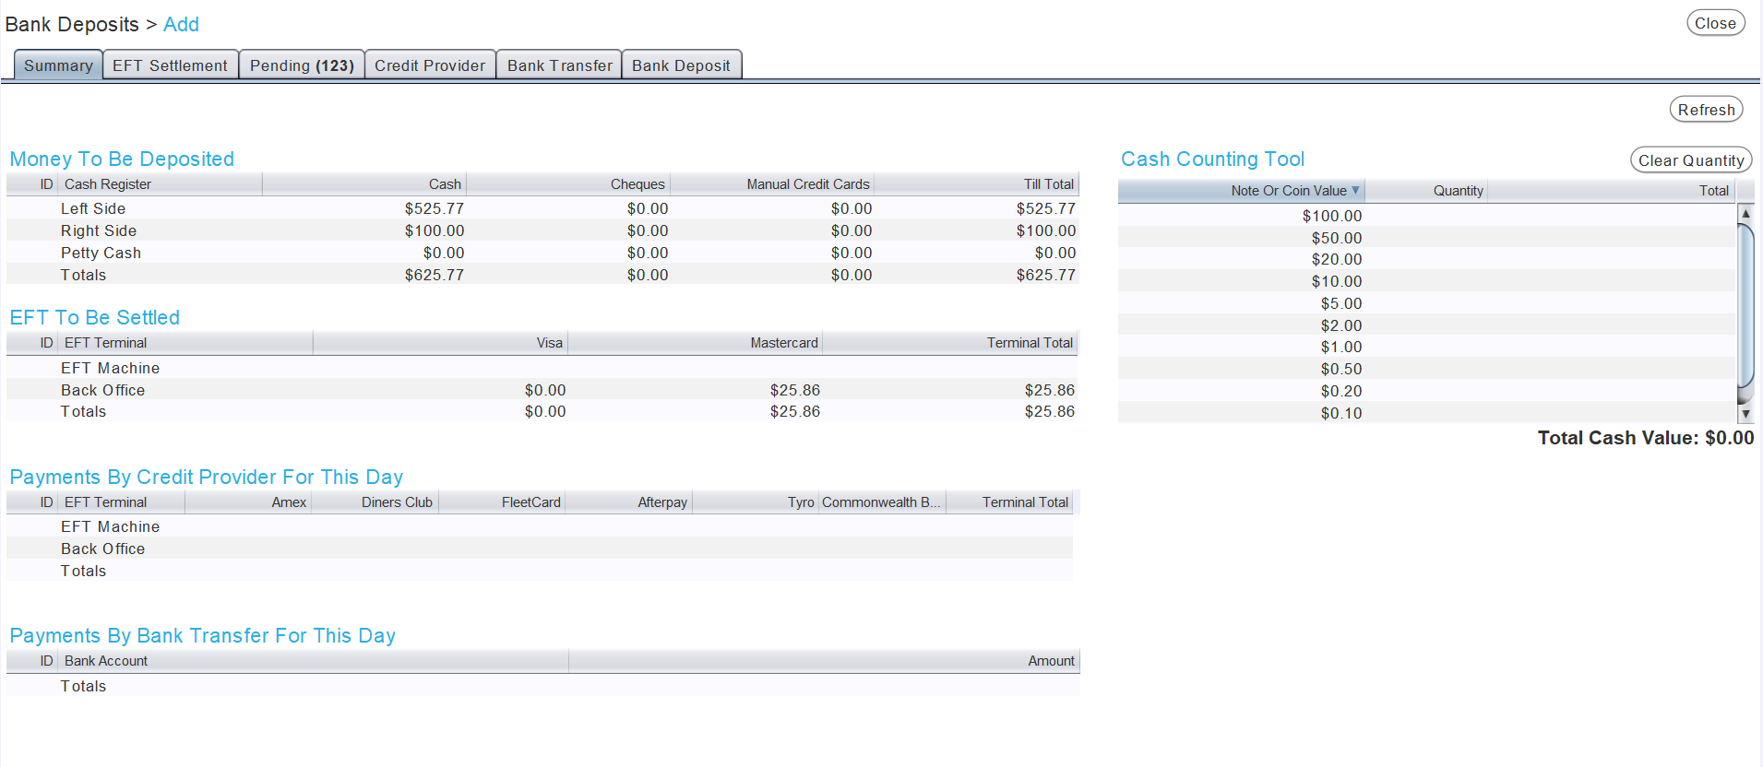Click the Clear Quantity button

click(x=1691, y=160)
